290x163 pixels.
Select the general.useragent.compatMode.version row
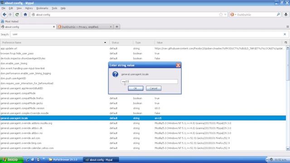pos(143,108)
